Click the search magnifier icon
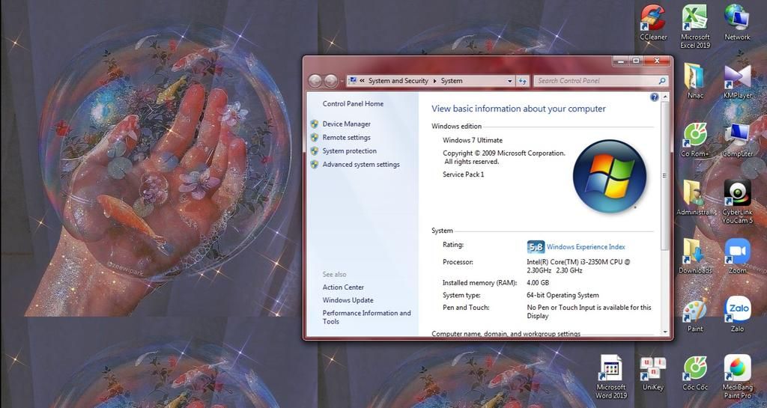The height and width of the screenshot is (408, 767). pyautogui.click(x=662, y=81)
